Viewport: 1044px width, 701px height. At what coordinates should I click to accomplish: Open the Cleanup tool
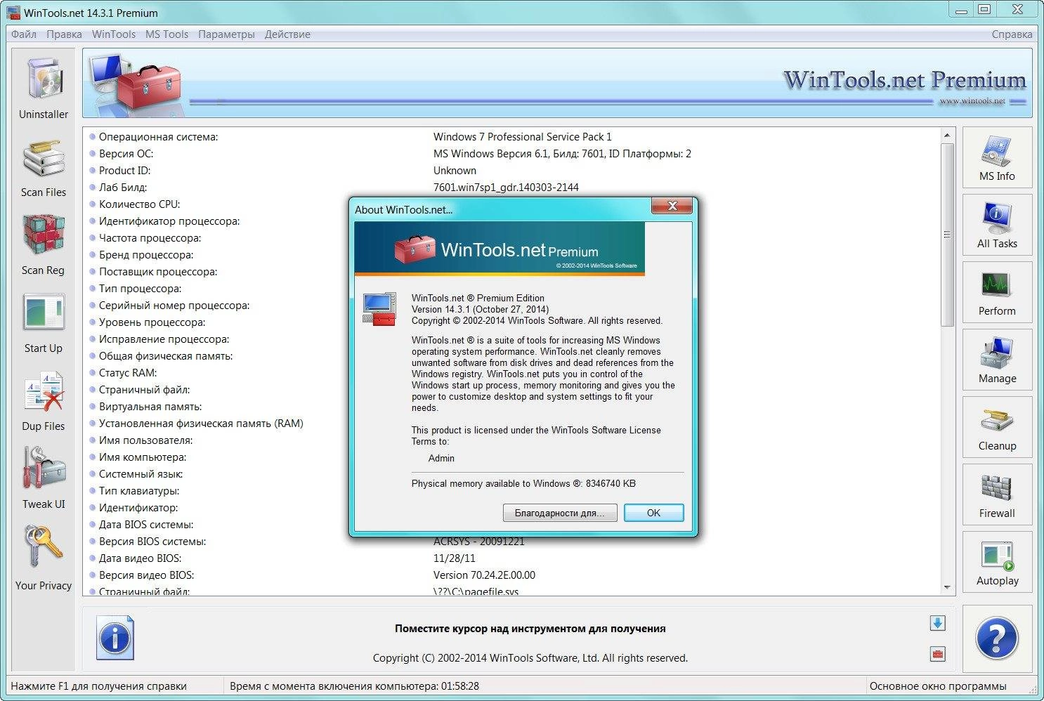[x=997, y=426]
